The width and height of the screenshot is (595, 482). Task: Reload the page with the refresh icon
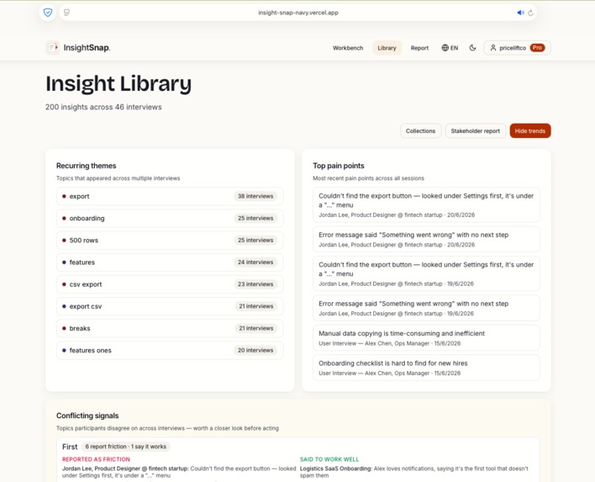530,13
